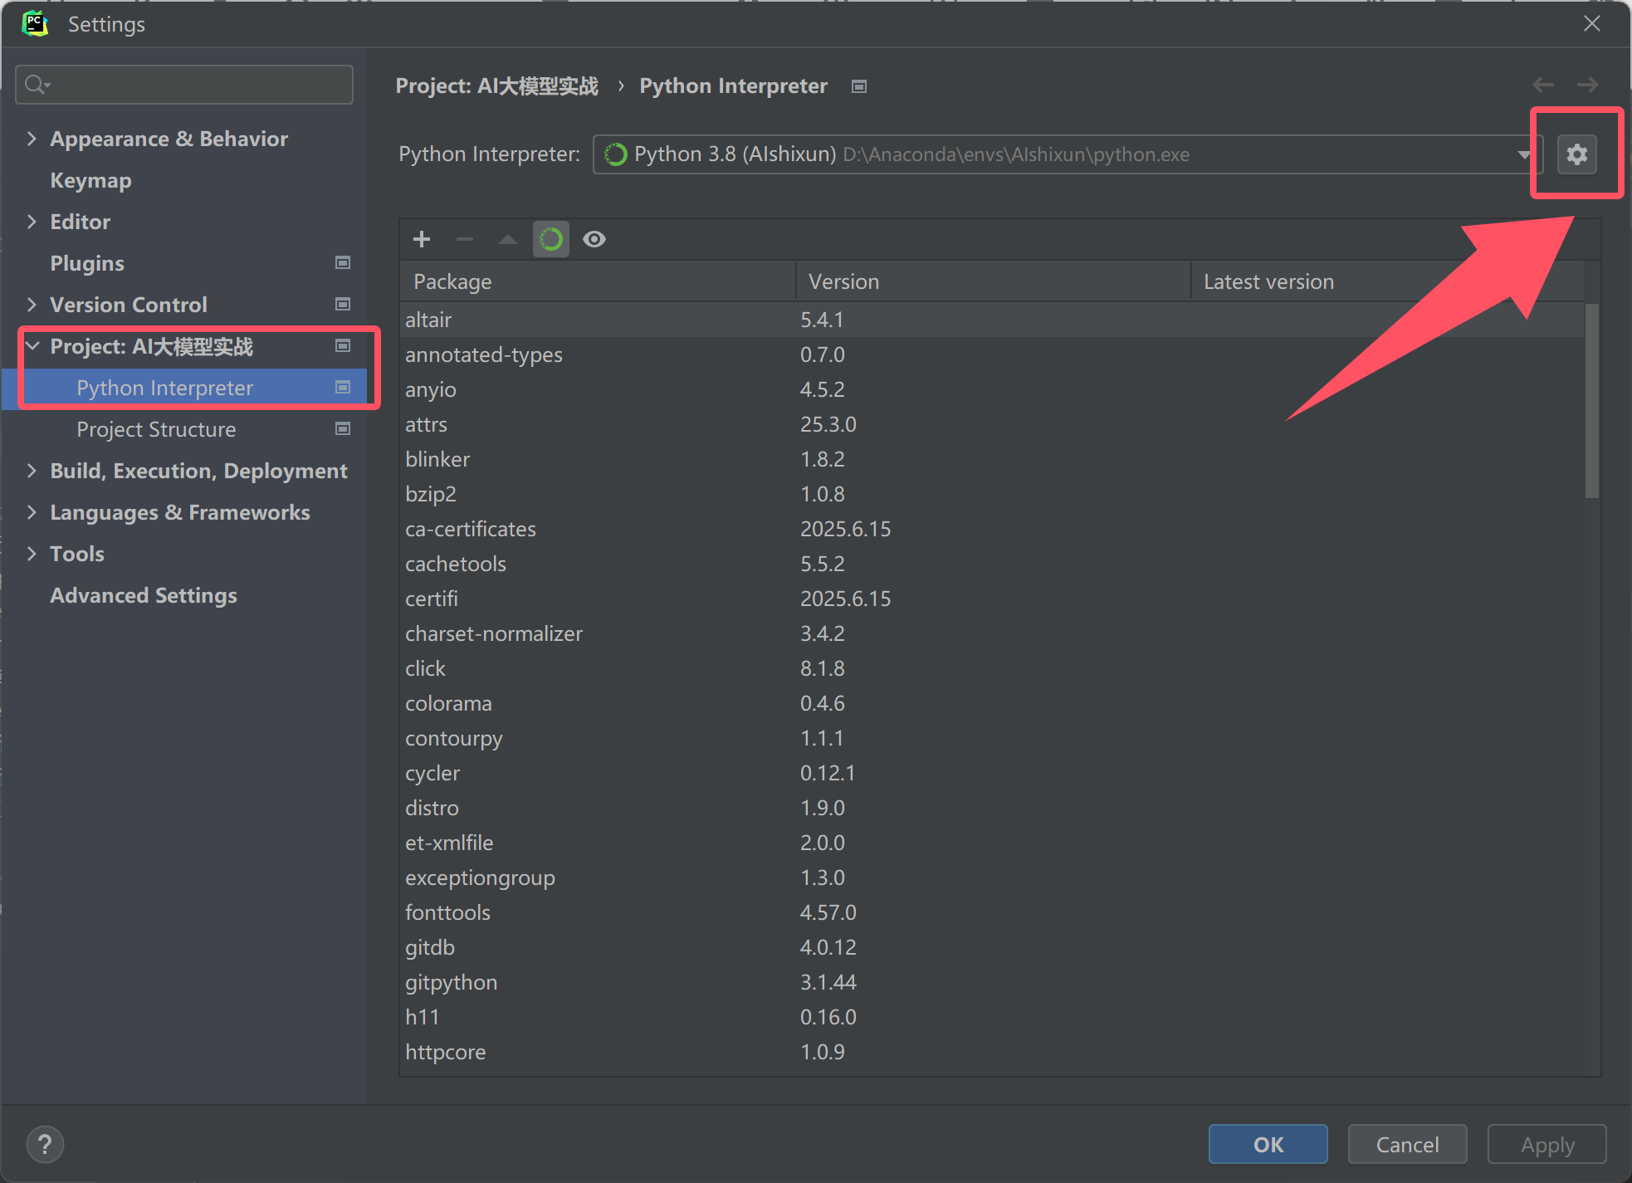Image resolution: width=1632 pixels, height=1183 pixels.
Task: Click the gear icon beside interpreter dropdown
Action: point(1576,154)
